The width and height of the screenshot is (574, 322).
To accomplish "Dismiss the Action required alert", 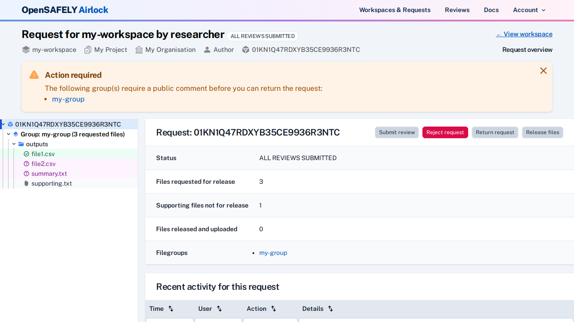I will [543, 71].
